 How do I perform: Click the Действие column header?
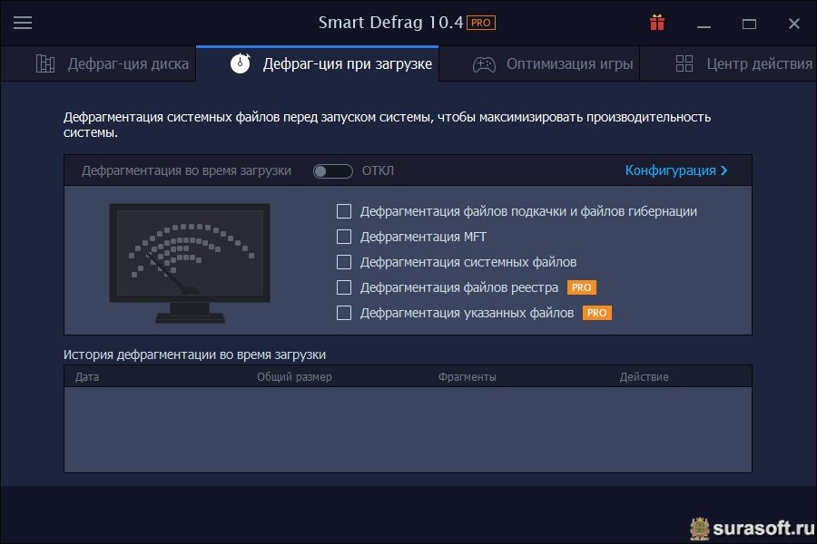click(644, 376)
